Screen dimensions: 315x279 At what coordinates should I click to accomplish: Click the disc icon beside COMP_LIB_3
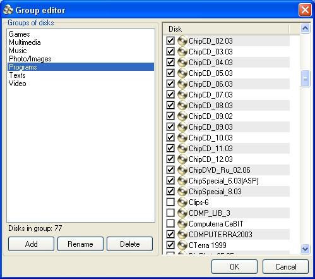pyautogui.click(x=182, y=213)
